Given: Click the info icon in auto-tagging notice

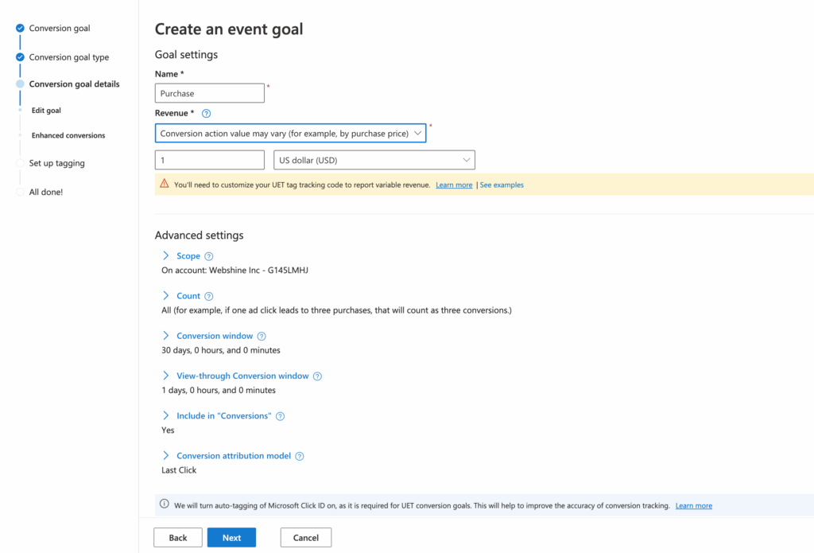Looking at the screenshot, I should (165, 504).
